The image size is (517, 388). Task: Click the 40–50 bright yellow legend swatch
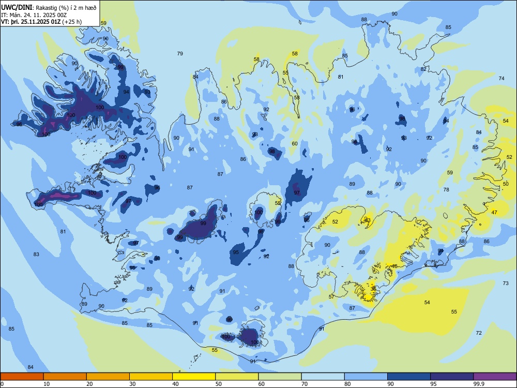[x=194, y=377]
